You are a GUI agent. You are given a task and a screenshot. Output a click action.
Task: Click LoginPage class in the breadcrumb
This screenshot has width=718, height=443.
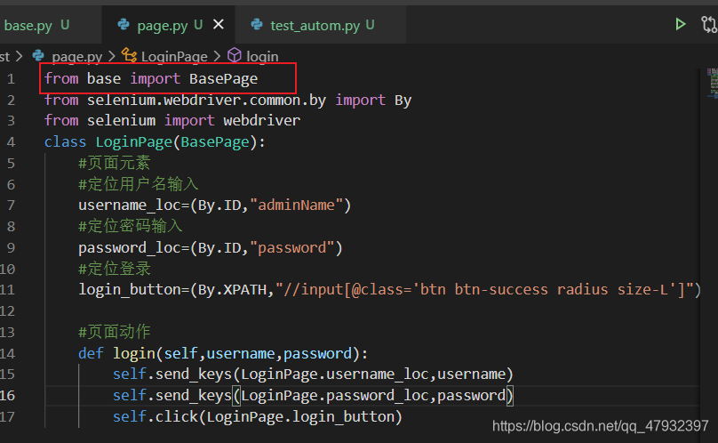[174, 56]
